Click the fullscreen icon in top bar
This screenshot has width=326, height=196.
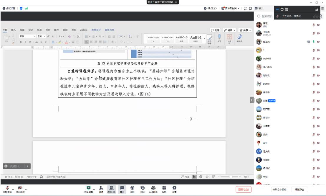pyautogui.click(x=245, y=8)
